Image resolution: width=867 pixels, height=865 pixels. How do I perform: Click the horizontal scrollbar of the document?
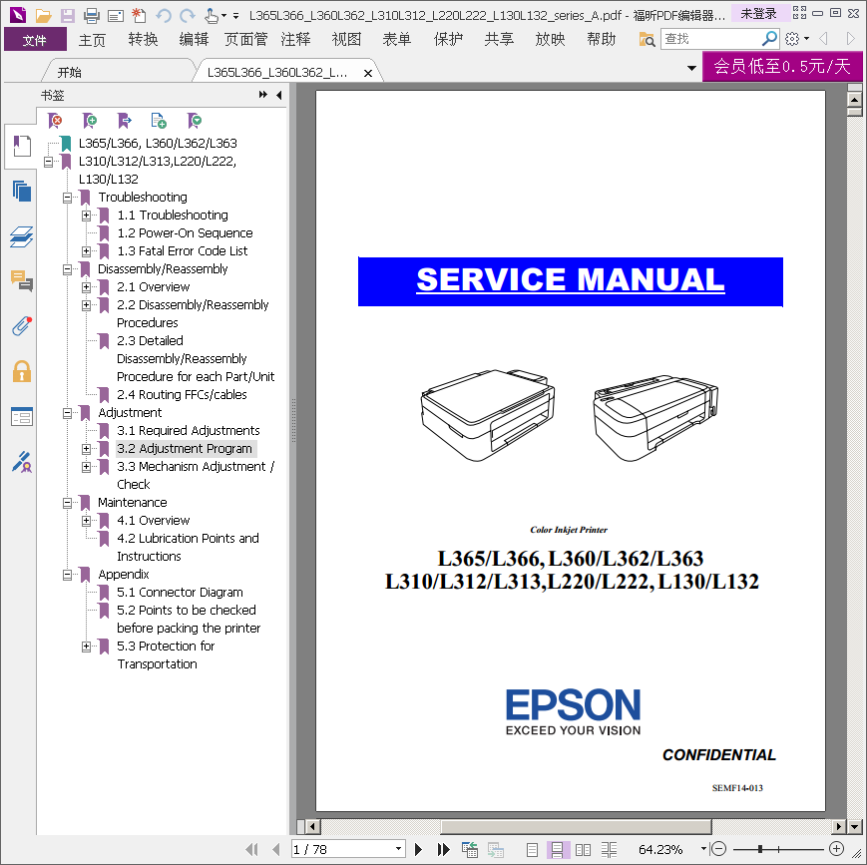point(576,826)
